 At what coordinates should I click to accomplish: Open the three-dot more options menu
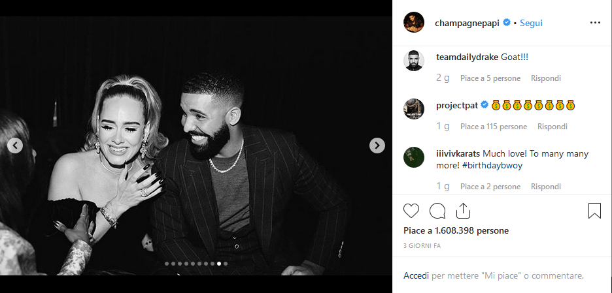[x=594, y=23]
